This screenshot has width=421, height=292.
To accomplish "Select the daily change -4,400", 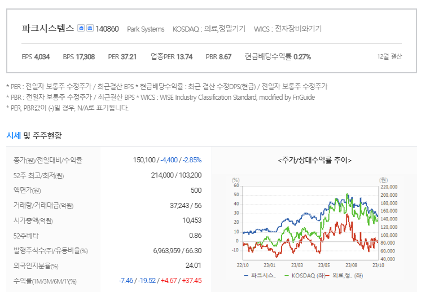I will click(x=169, y=160).
